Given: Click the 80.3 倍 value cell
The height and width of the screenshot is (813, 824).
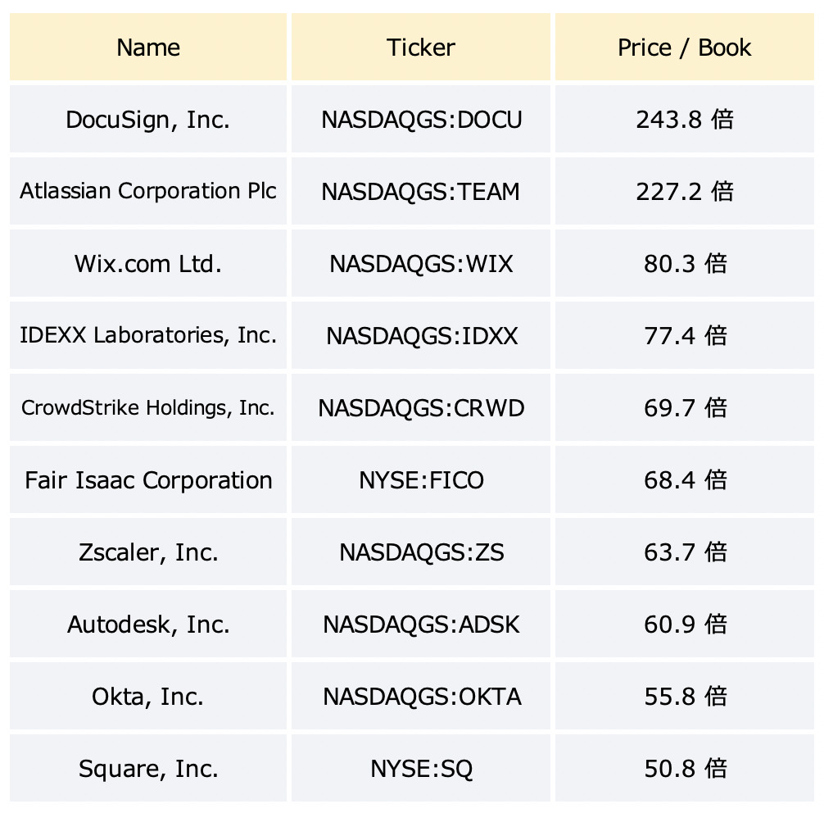Looking at the screenshot, I should [684, 263].
